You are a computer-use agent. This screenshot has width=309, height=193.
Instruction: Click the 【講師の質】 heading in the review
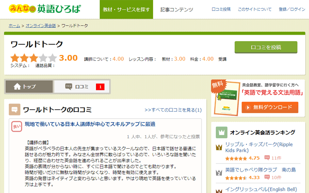click(38, 143)
